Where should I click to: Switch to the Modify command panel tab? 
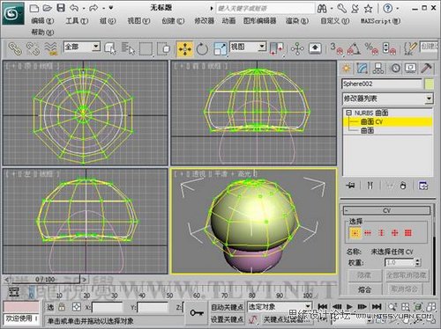click(x=363, y=69)
